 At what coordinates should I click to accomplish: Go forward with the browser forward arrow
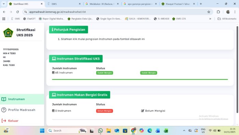pyautogui.click(x=11, y=12)
